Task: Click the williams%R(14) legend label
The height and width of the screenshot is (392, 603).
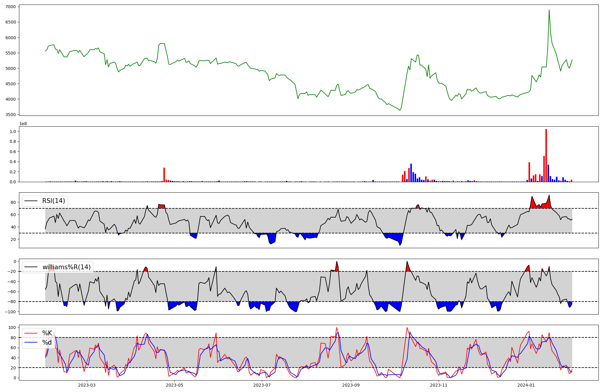Action: (x=66, y=267)
